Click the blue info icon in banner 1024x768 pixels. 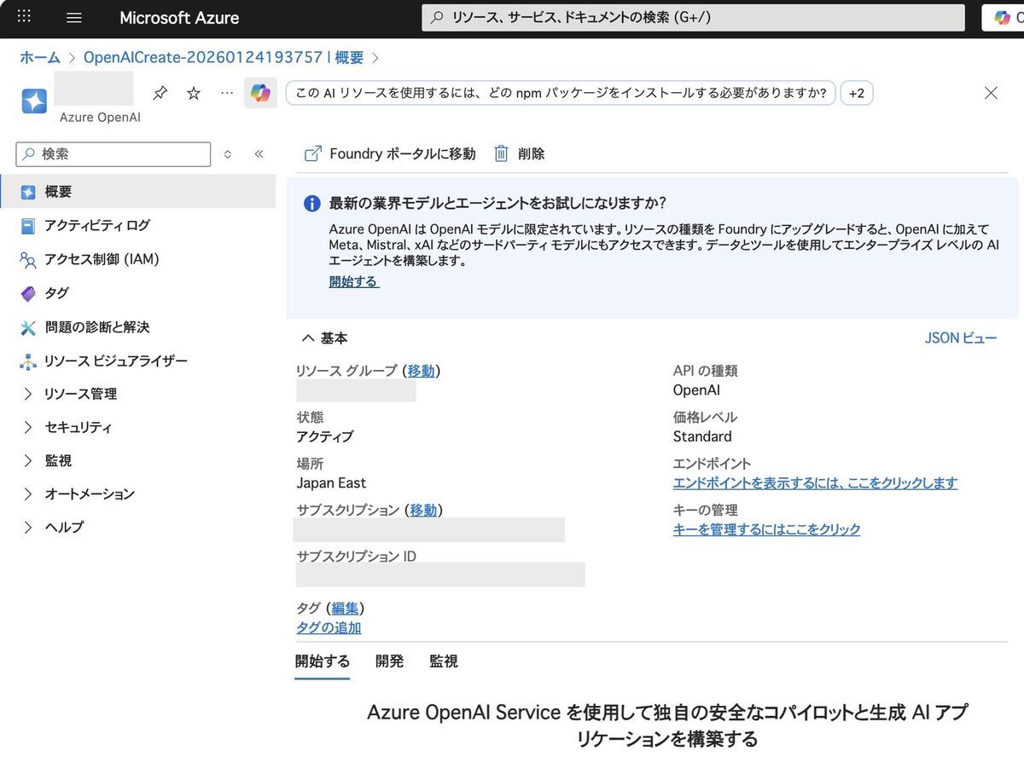pyautogui.click(x=312, y=204)
